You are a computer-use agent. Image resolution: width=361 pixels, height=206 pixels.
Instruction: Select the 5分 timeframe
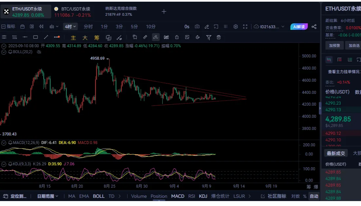pyautogui.click(x=134, y=27)
